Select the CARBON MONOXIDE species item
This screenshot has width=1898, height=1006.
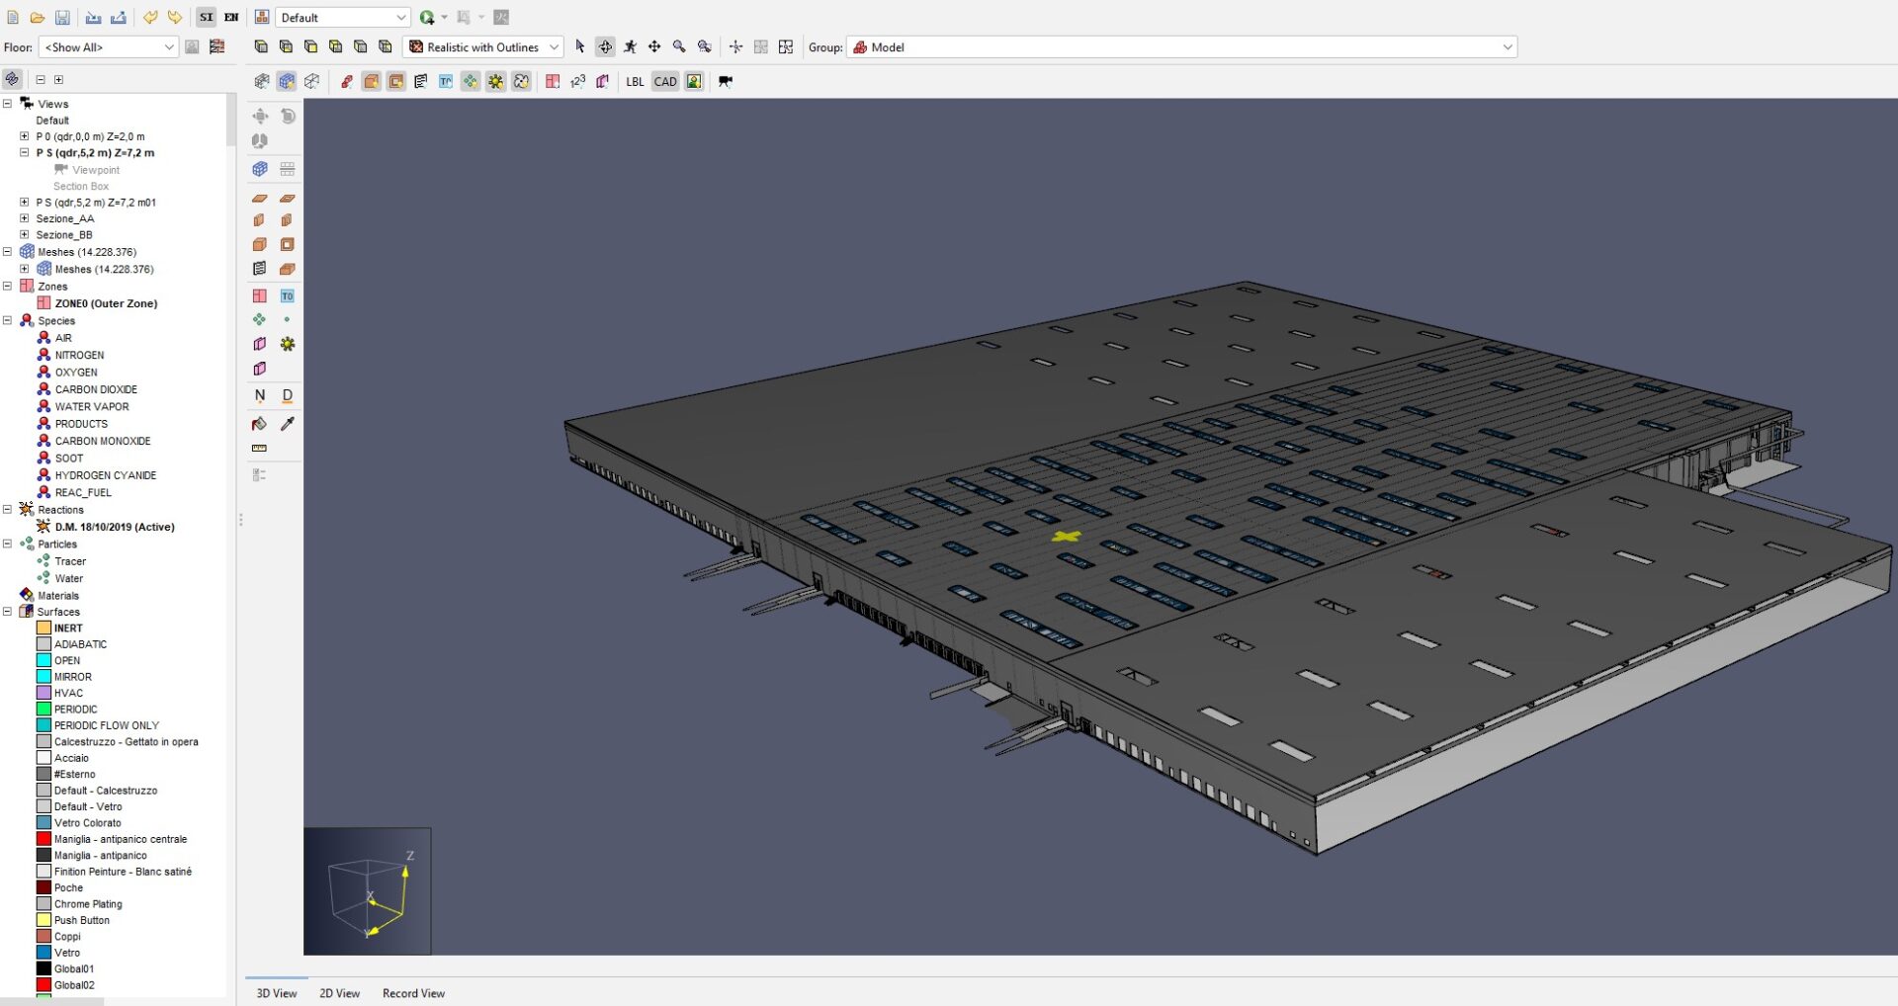pos(103,442)
